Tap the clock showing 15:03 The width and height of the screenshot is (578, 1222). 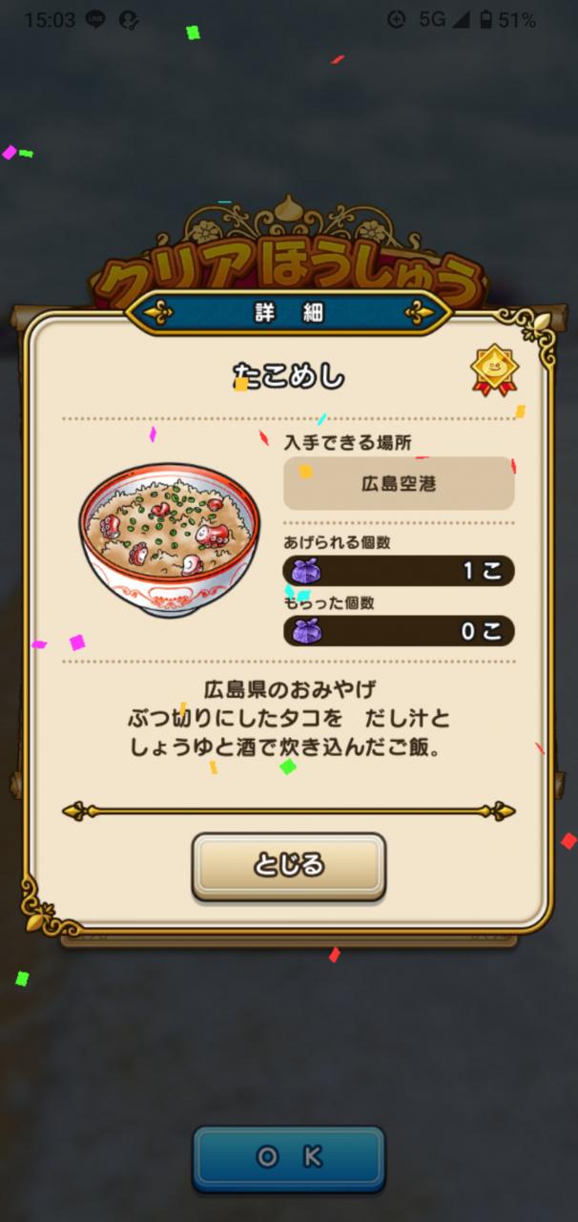pos(50,19)
